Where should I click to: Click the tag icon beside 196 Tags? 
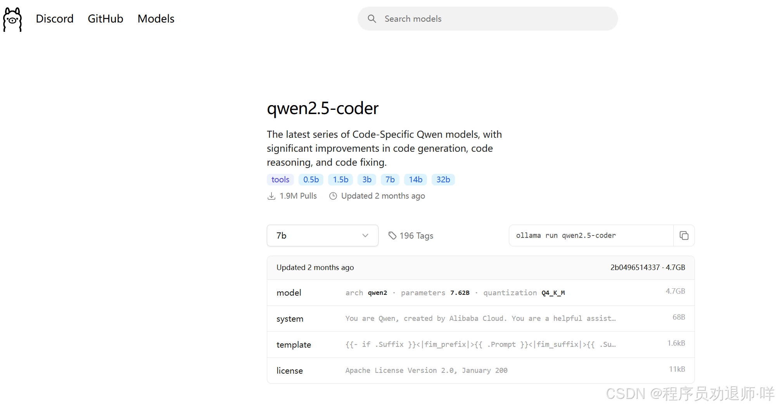(392, 236)
